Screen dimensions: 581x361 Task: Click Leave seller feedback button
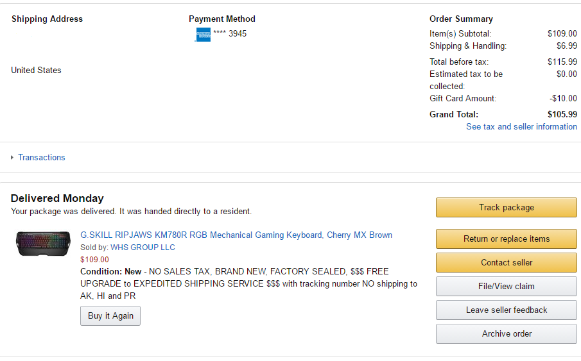507,310
